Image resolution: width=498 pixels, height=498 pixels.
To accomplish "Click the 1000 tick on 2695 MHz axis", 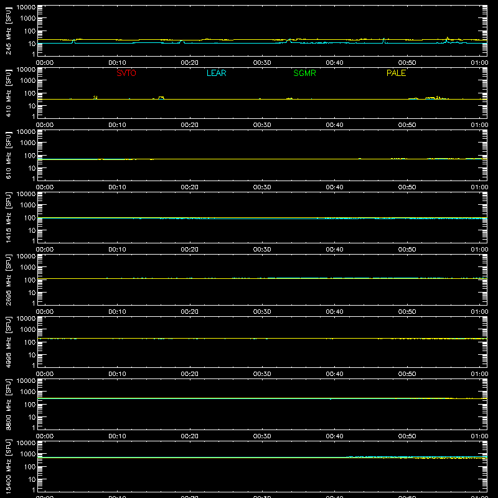I will pyautogui.click(x=28, y=268).
